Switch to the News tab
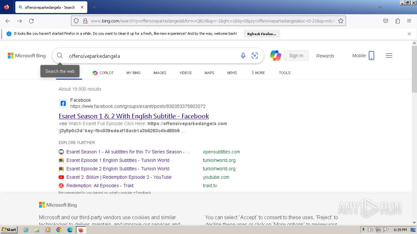Screen dimensions: 417x234 tap(232, 73)
